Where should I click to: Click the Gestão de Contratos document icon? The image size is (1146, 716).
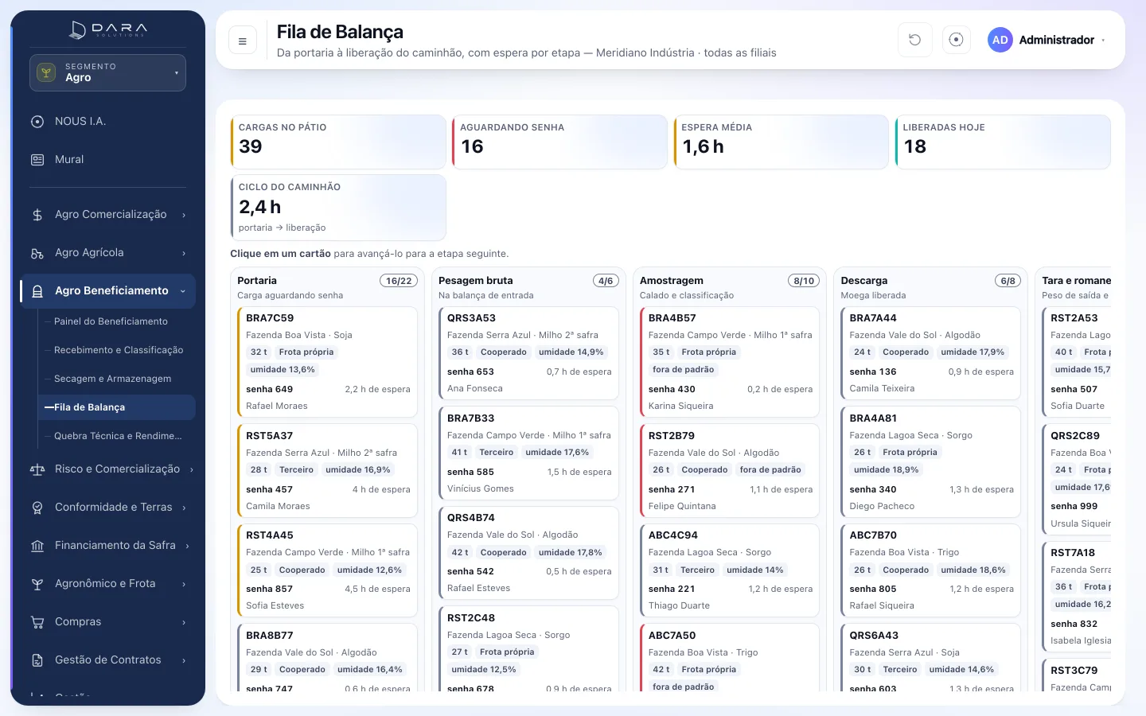coord(37,660)
